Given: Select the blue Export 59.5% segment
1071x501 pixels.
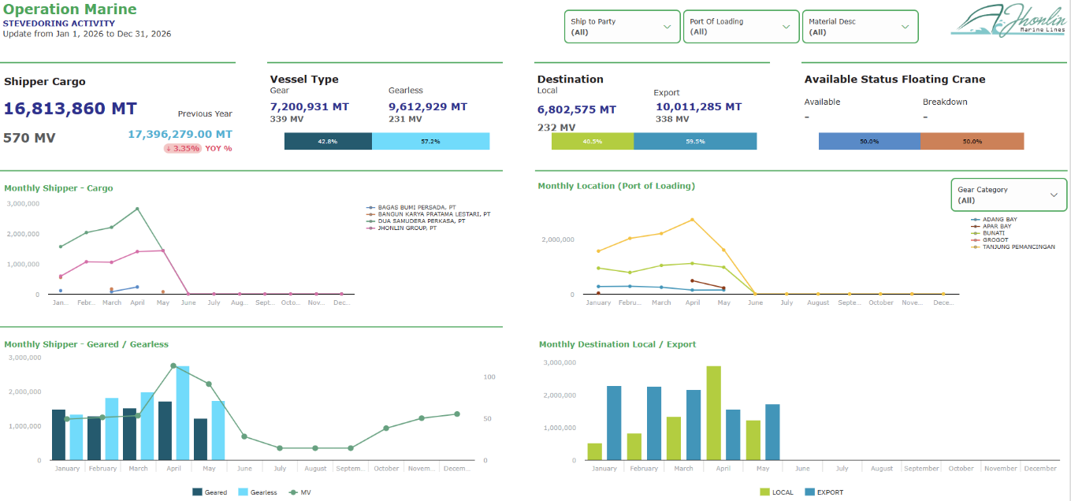Looking at the screenshot, I should (x=695, y=141).
